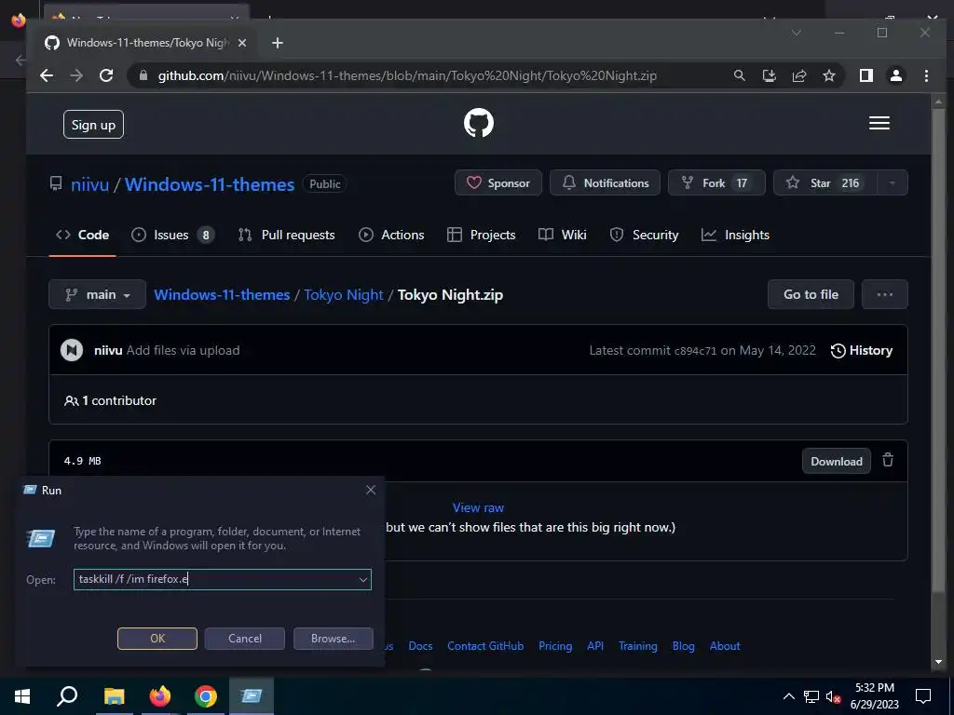The height and width of the screenshot is (715, 954).
Task: Click muted volume icon in tray
Action: coord(833,696)
